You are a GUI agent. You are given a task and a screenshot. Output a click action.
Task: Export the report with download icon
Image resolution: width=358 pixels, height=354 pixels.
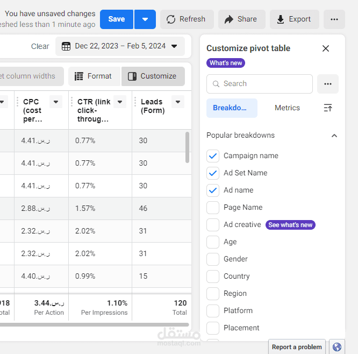[x=294, y=19]
